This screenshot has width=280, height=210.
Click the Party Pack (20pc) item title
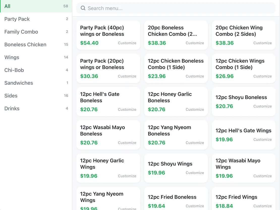pos(102,64)
